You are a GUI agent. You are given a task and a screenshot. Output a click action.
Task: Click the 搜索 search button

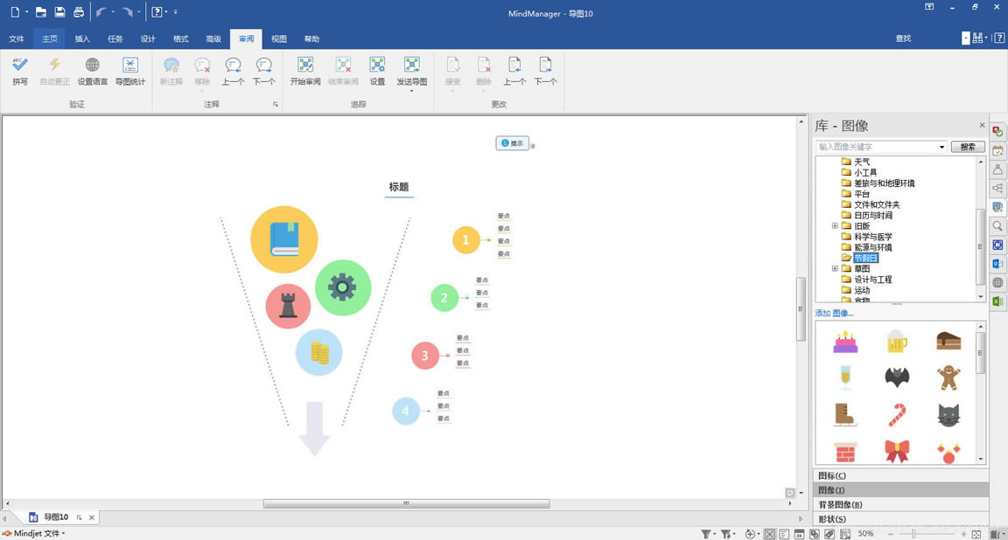pyautogui.click(x=966, y=146)
